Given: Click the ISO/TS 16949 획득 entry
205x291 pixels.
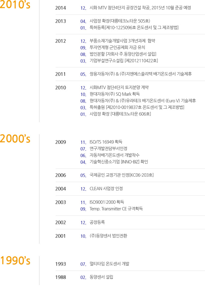Looking at the screenshot, I should 106,142.
